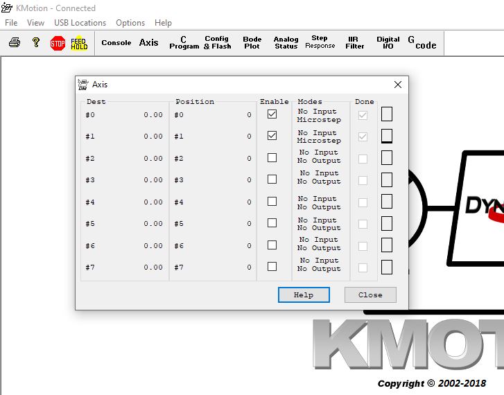
Task: Click the Help button in Axis dialog
Action: click(x=304, y=295)
